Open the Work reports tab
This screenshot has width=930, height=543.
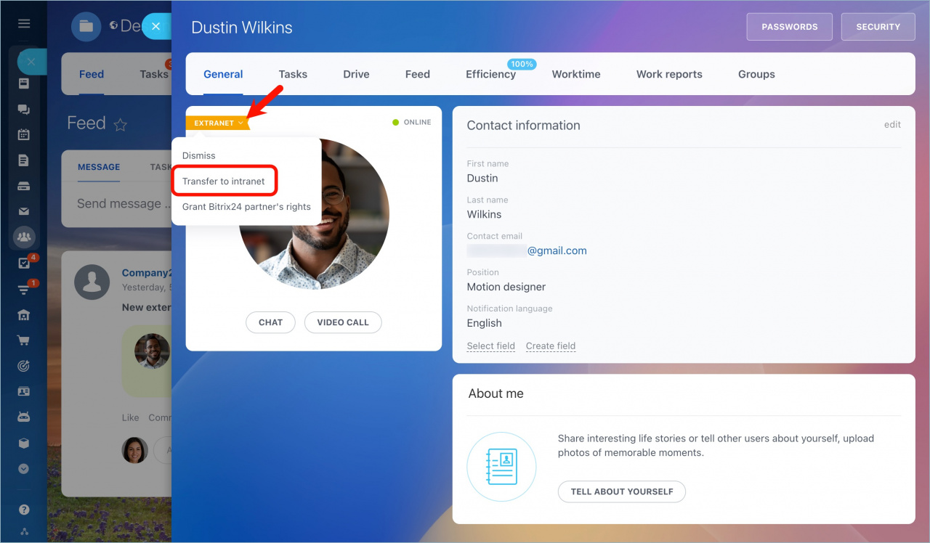tap(669, 74)
